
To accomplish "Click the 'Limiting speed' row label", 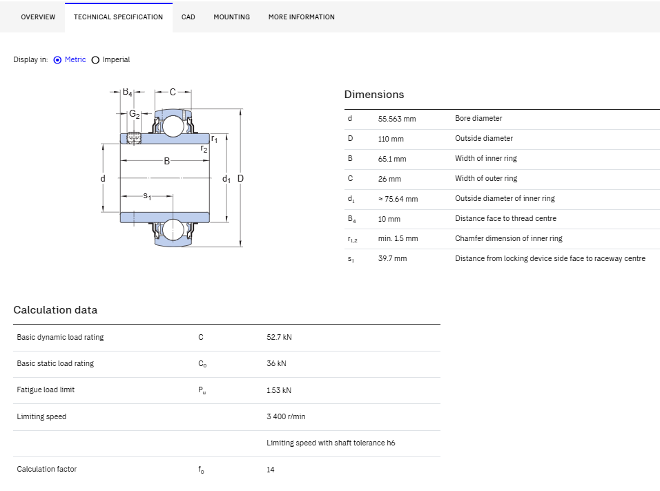I will tap(41, 416).
